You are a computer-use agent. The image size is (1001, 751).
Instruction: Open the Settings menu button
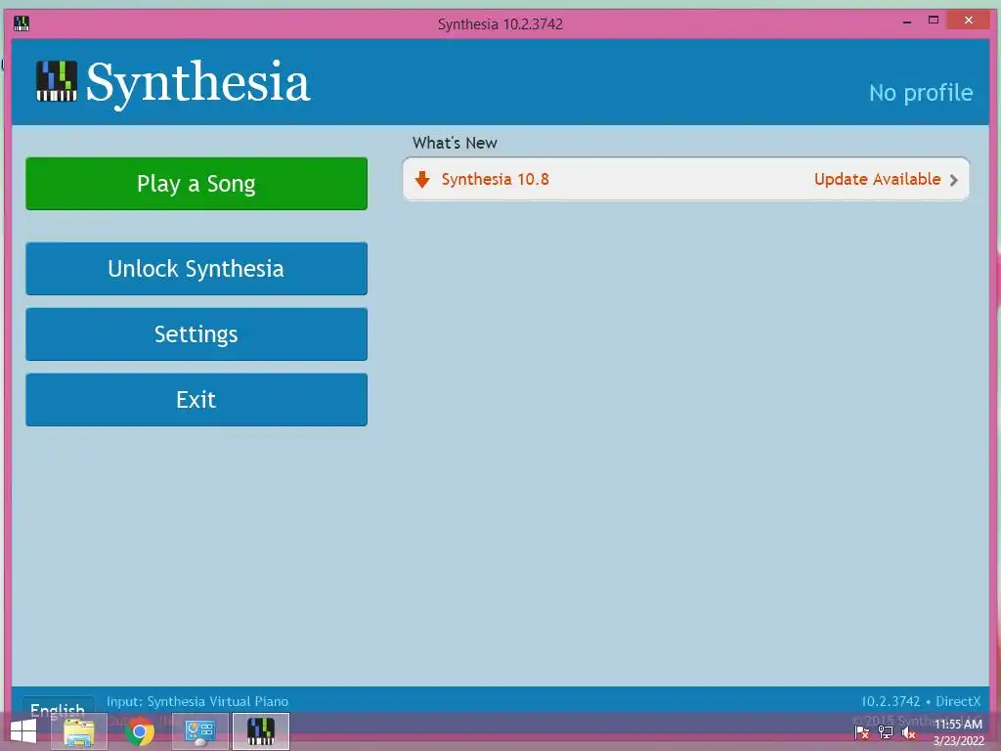tap(196, 334)
